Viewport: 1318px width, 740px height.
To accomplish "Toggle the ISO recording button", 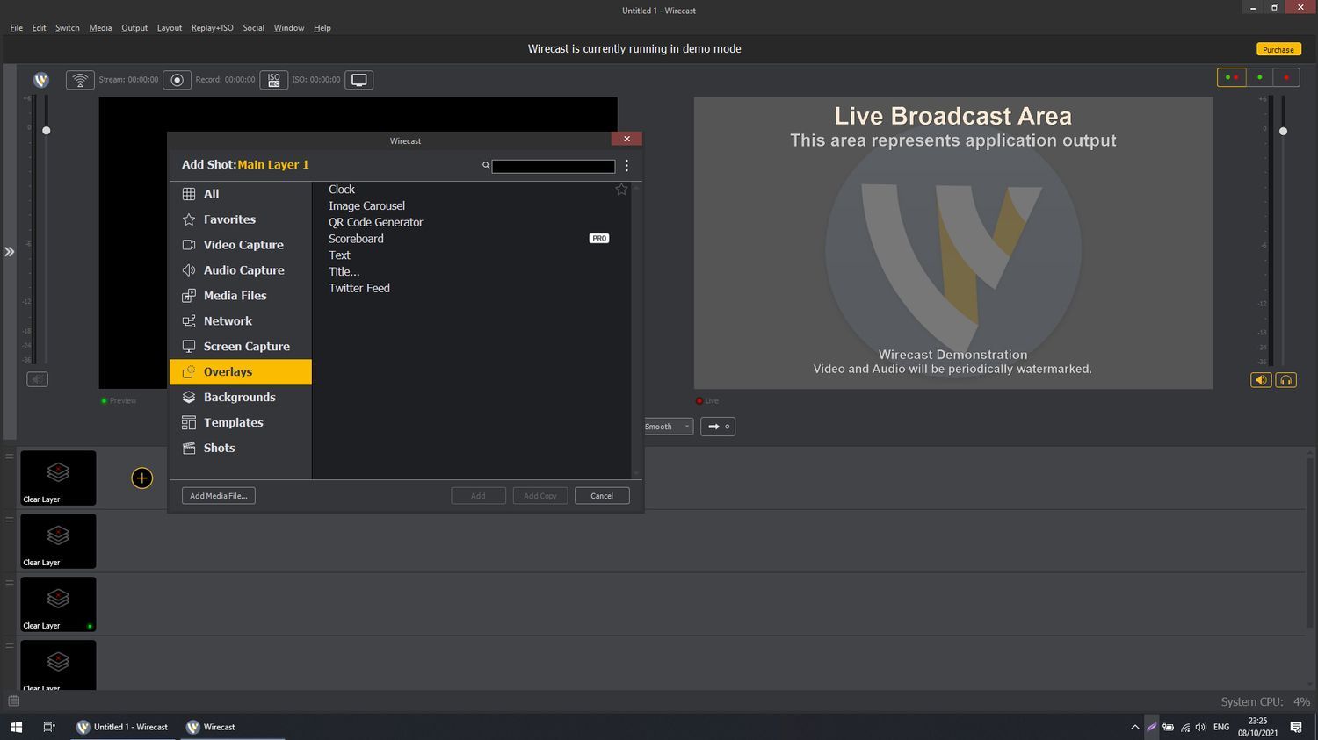I will click(x=273, y=80).
